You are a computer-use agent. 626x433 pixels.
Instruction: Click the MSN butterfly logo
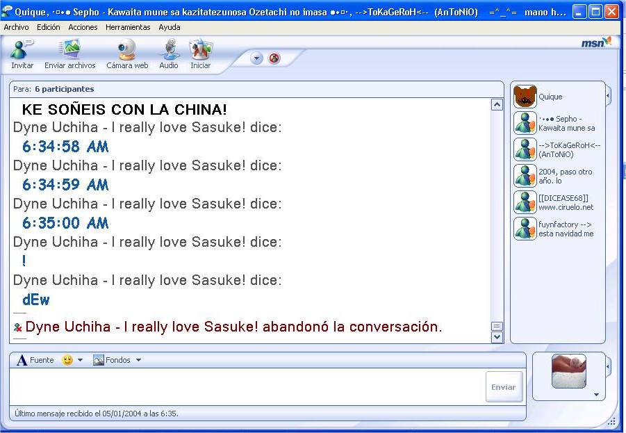coord(596,42)
